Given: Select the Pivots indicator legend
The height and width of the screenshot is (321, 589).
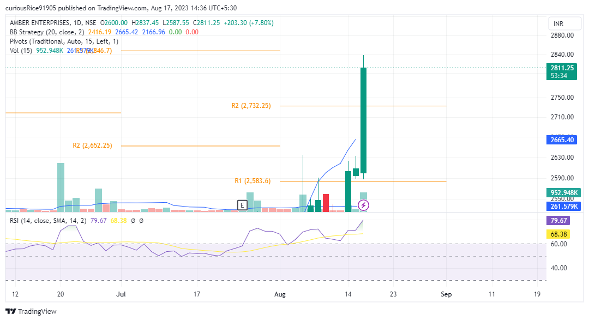Looking at the screenshot, I should click(64, 41).
